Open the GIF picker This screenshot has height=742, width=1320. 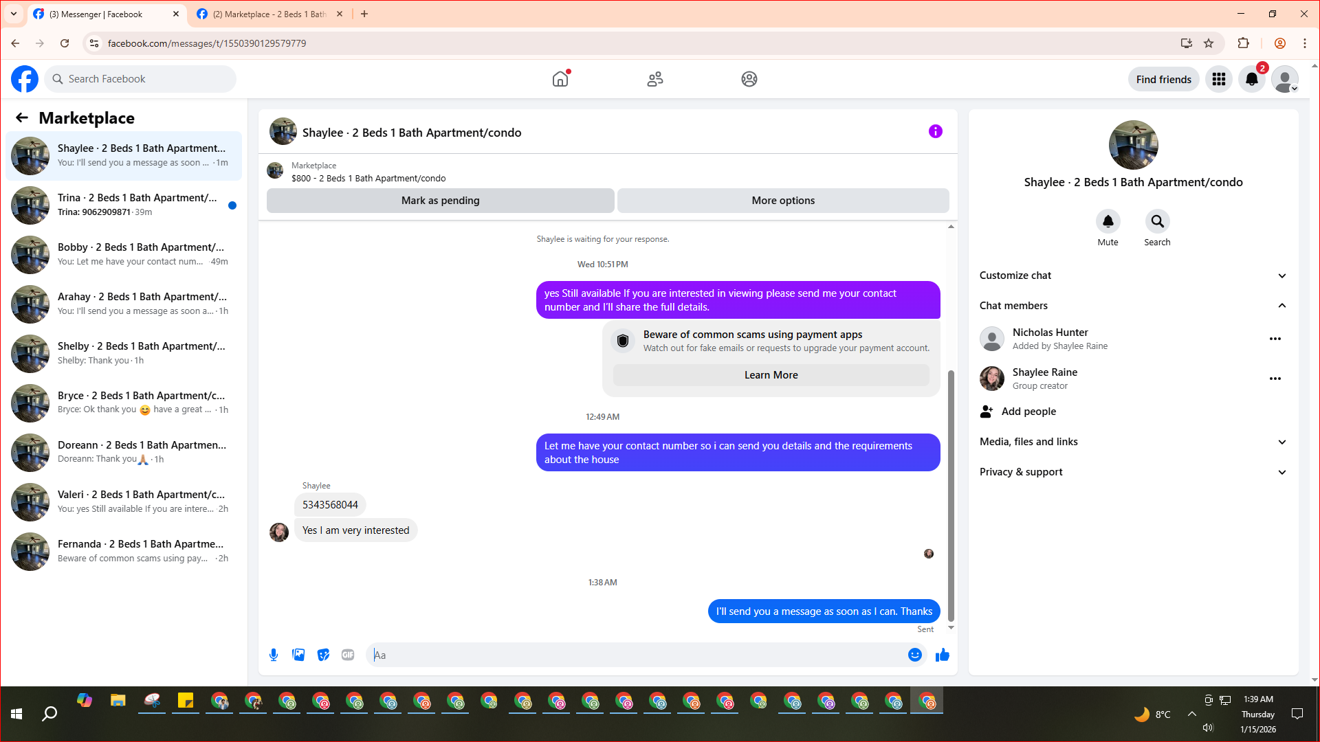(348, 655)
